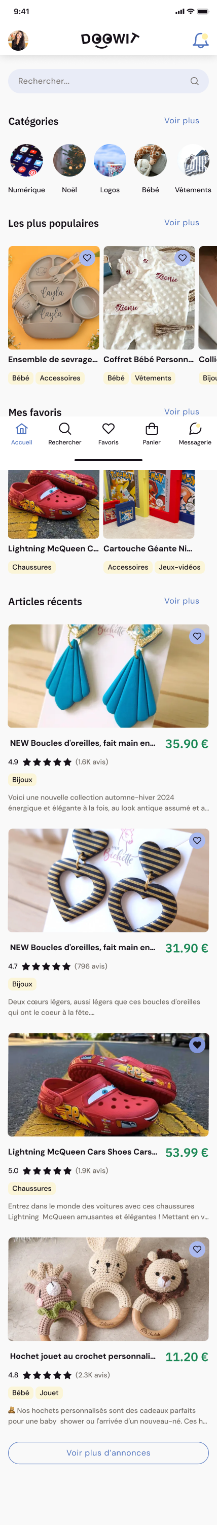Open the Hochet jouet au crochet thumbnail
Screen dimensions: 217x1525
[x=108, y=1289]
